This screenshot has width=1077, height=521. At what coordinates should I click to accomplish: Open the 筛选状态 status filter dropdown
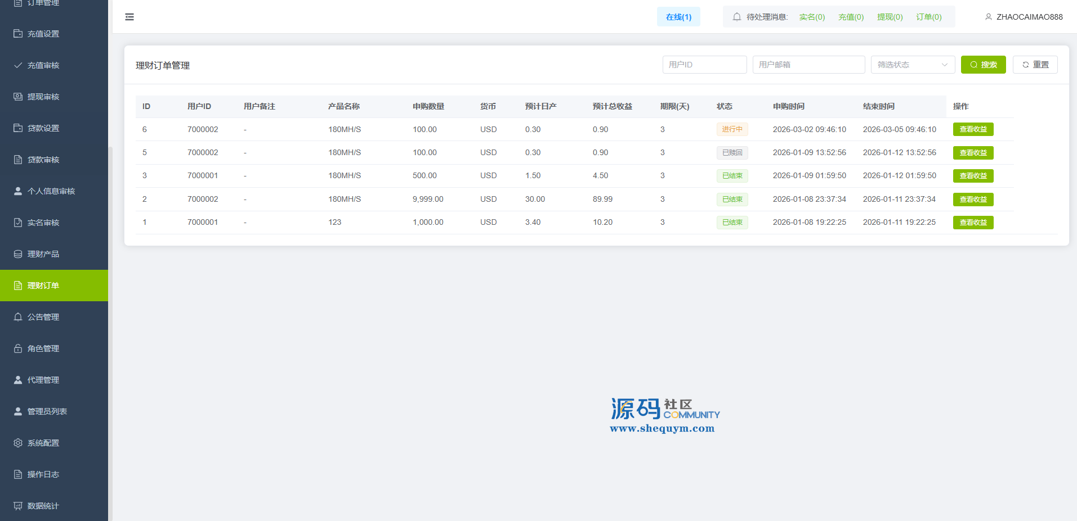906,65
